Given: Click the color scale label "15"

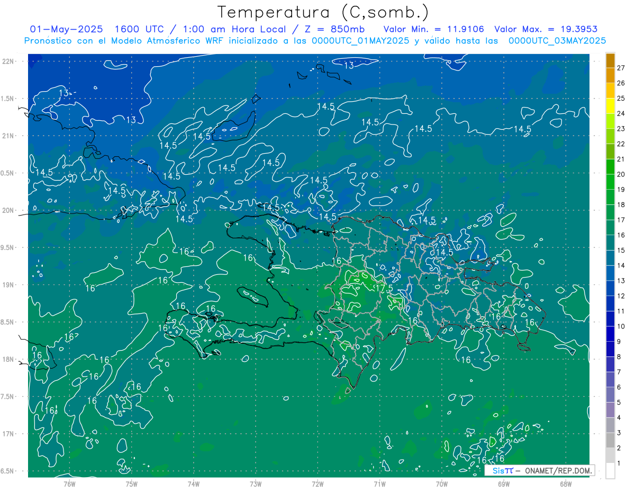Looking at the screenshot, I should (621, 251).
